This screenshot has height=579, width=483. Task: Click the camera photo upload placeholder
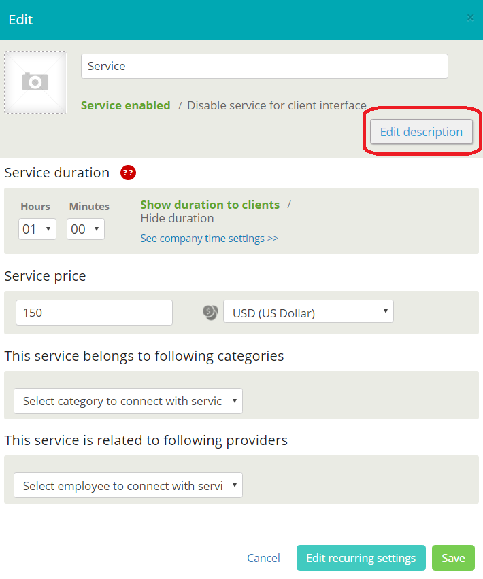click(x=35, y=82)
